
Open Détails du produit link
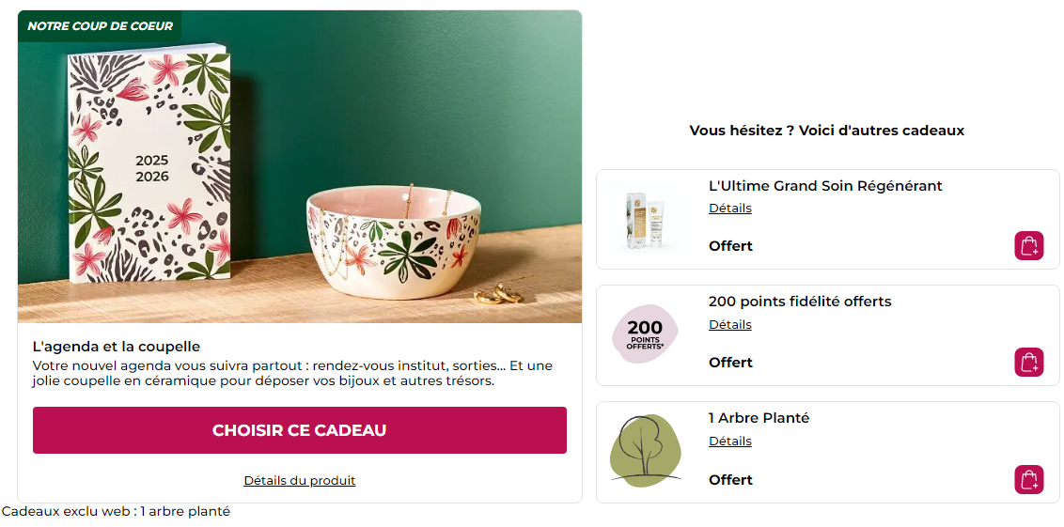pyautogui.click(x=300, y=481)
